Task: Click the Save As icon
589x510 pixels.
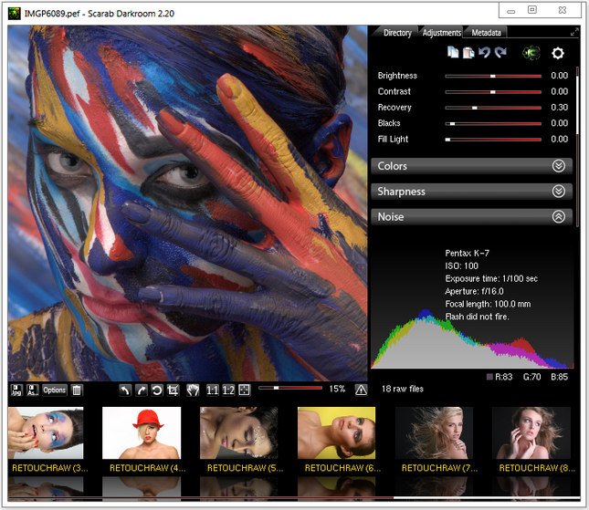Action: [32, 390]
